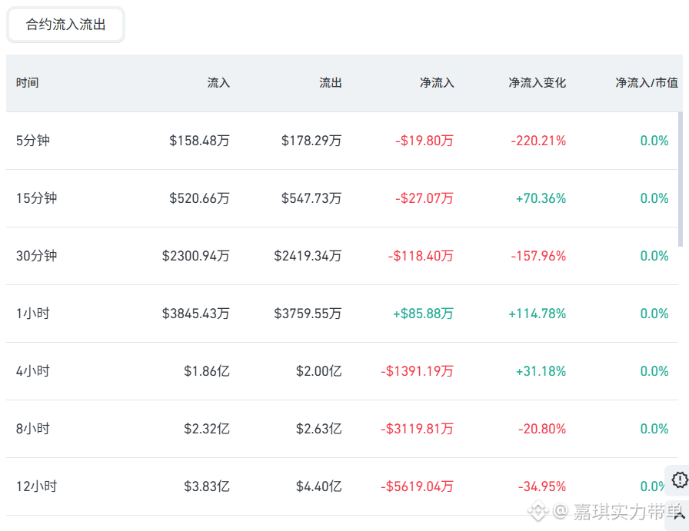Click the 1小时 net inflow +$85.88万
689x531 pixels.
click(423, 314)
